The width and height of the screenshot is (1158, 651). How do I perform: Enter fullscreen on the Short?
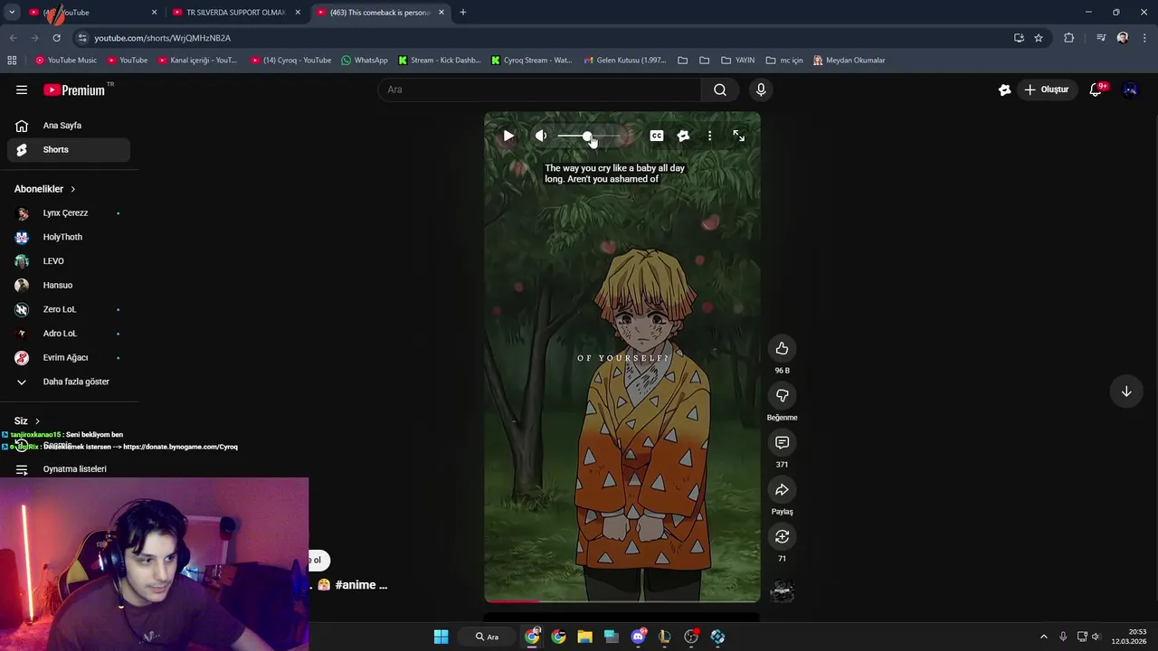click(x=739, y=136)
